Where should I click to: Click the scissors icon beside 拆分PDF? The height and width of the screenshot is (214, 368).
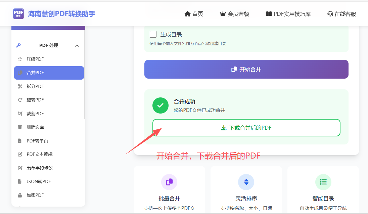click(x=20, y=86)
